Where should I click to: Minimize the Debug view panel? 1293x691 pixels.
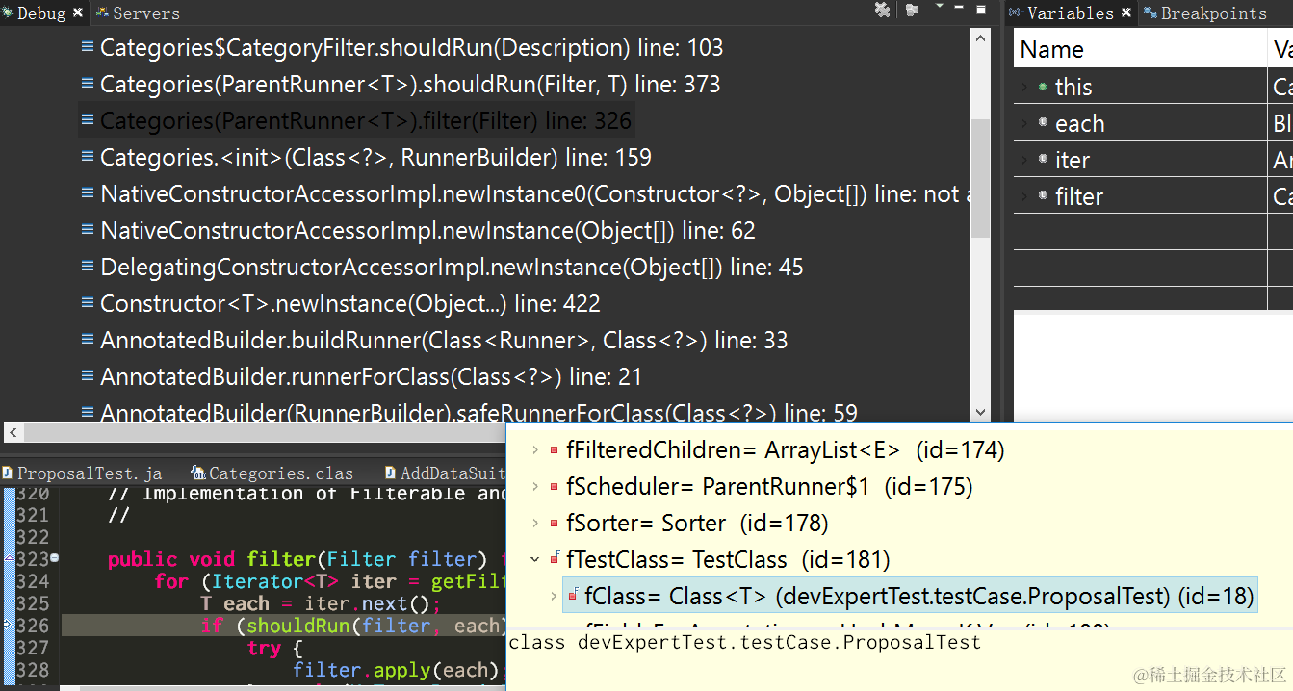[x=960, y=8]
